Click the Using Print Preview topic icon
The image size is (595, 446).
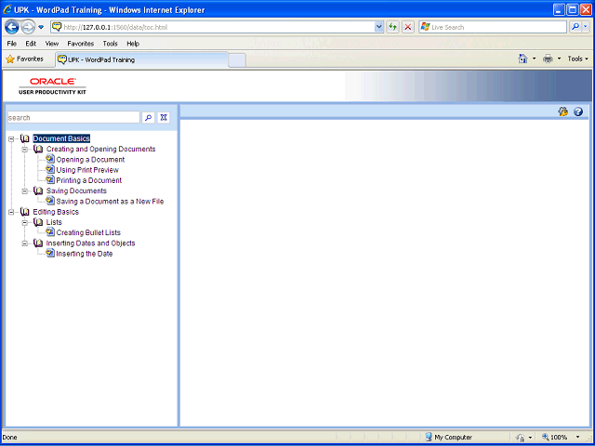pos(50,169)
